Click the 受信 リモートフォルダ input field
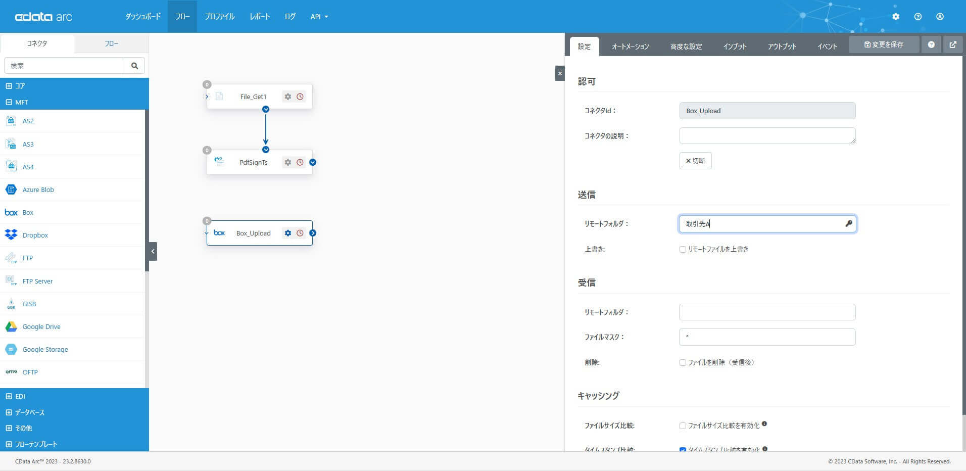 [767, 312]
